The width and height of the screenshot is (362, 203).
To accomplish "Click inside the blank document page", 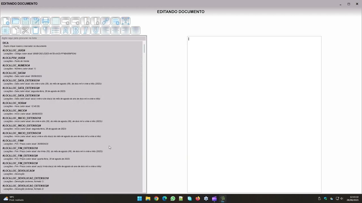I will coord(254,114).
